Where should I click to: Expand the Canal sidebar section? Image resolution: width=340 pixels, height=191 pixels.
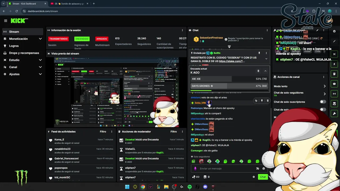pos(40,67)
